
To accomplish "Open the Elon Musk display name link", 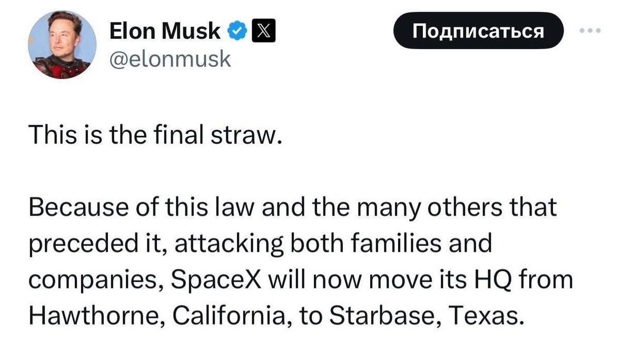I will tap(165, 32).
